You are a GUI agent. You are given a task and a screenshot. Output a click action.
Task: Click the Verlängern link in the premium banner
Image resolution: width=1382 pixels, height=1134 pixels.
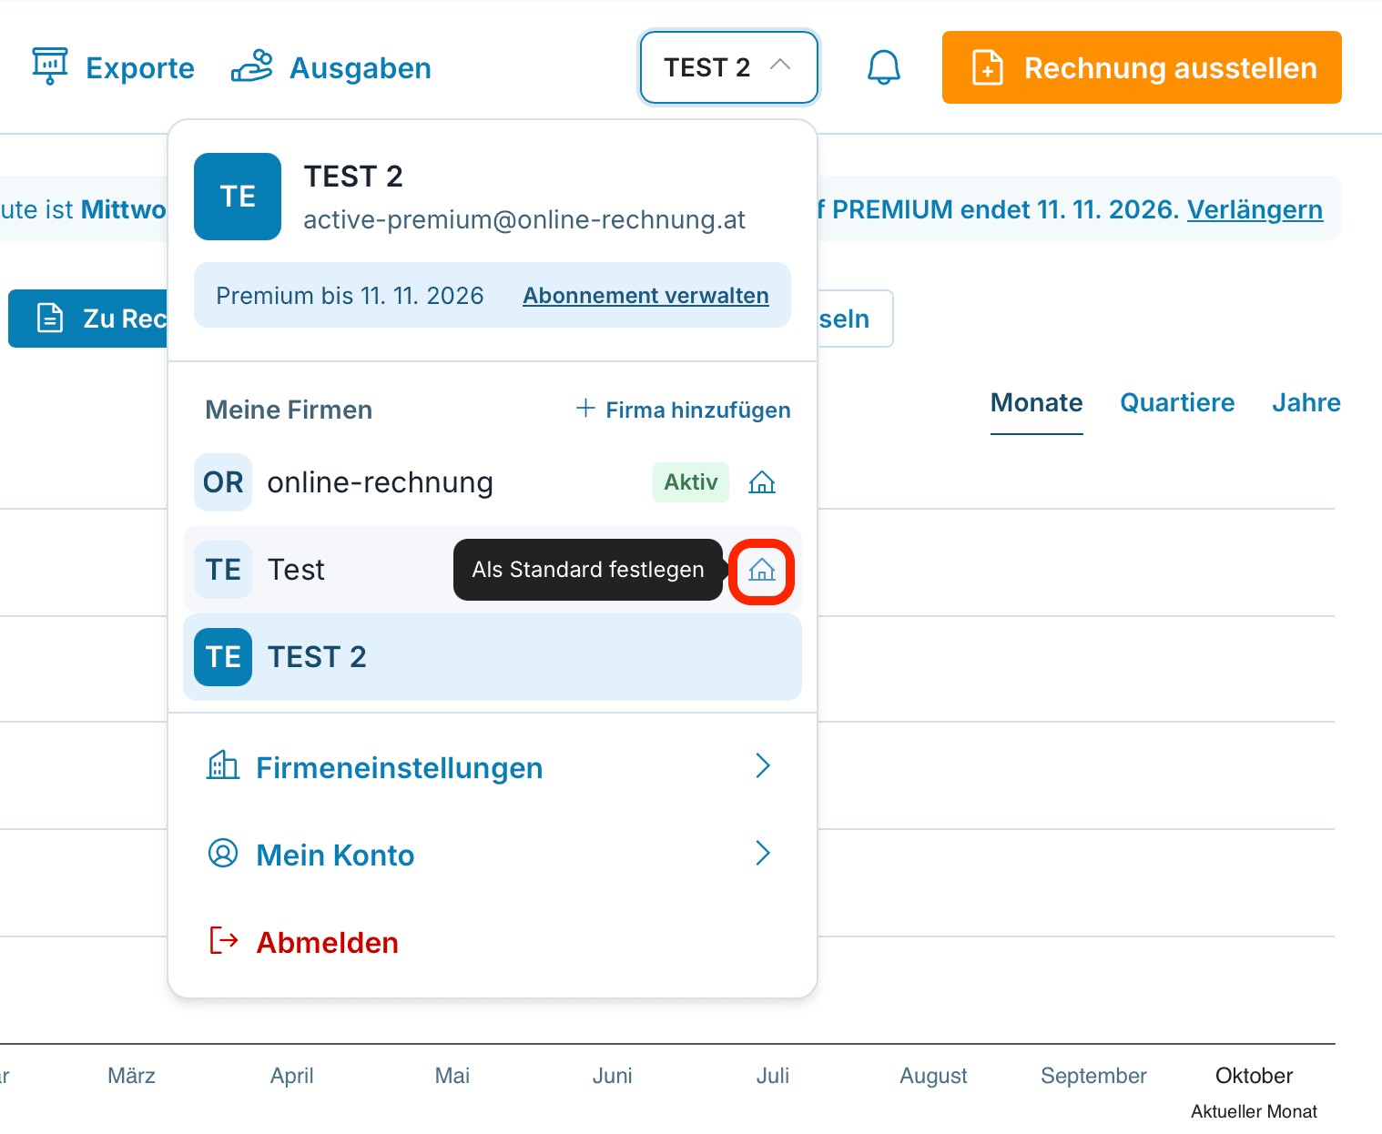[1255, 209]
